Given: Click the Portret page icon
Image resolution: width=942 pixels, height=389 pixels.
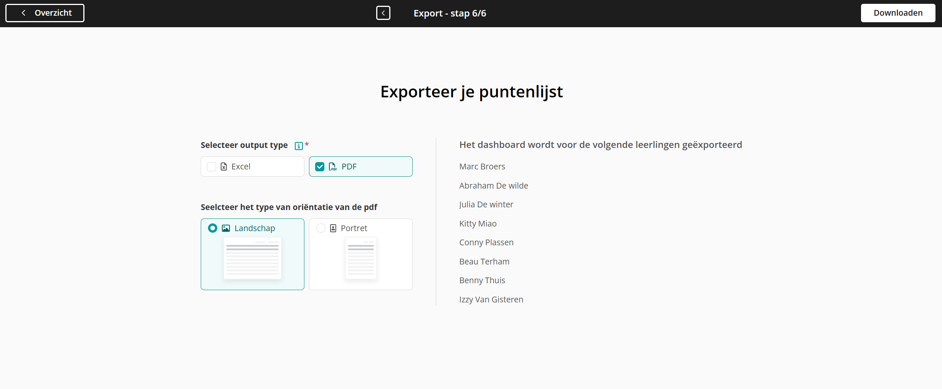Looking at the screenshot, I should point(333,228).
